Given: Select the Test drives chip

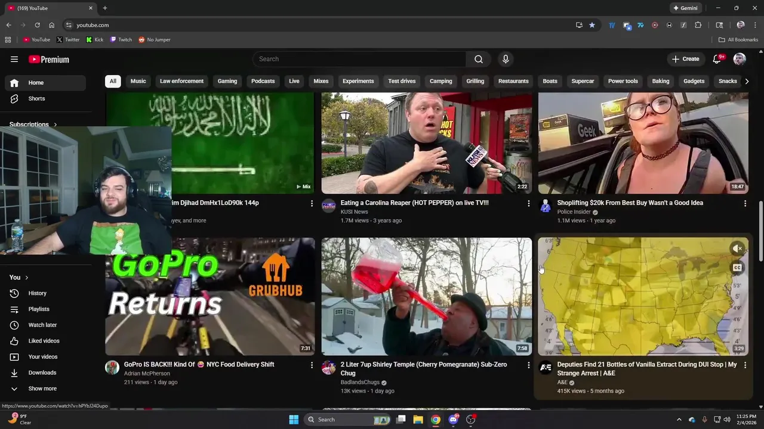Looking at the screenshot, I should pos(402,81).
